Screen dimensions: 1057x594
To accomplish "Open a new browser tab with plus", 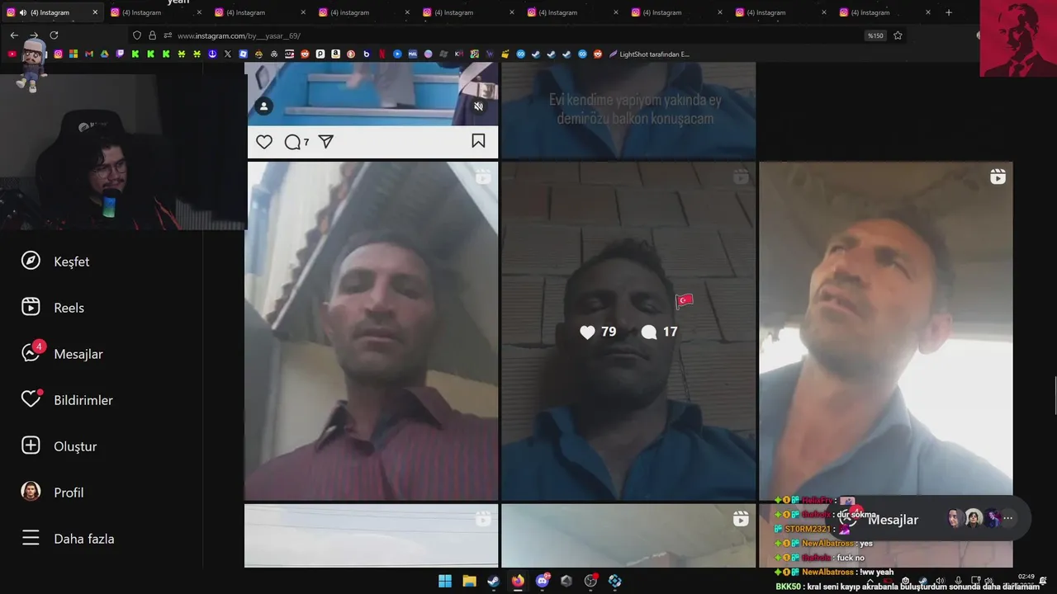I will (949, 12).
